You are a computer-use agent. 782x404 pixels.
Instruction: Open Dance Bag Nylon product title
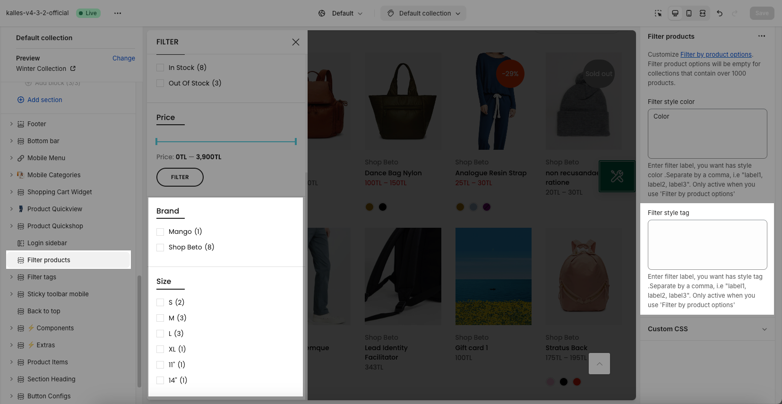click(x=393, y=173)
